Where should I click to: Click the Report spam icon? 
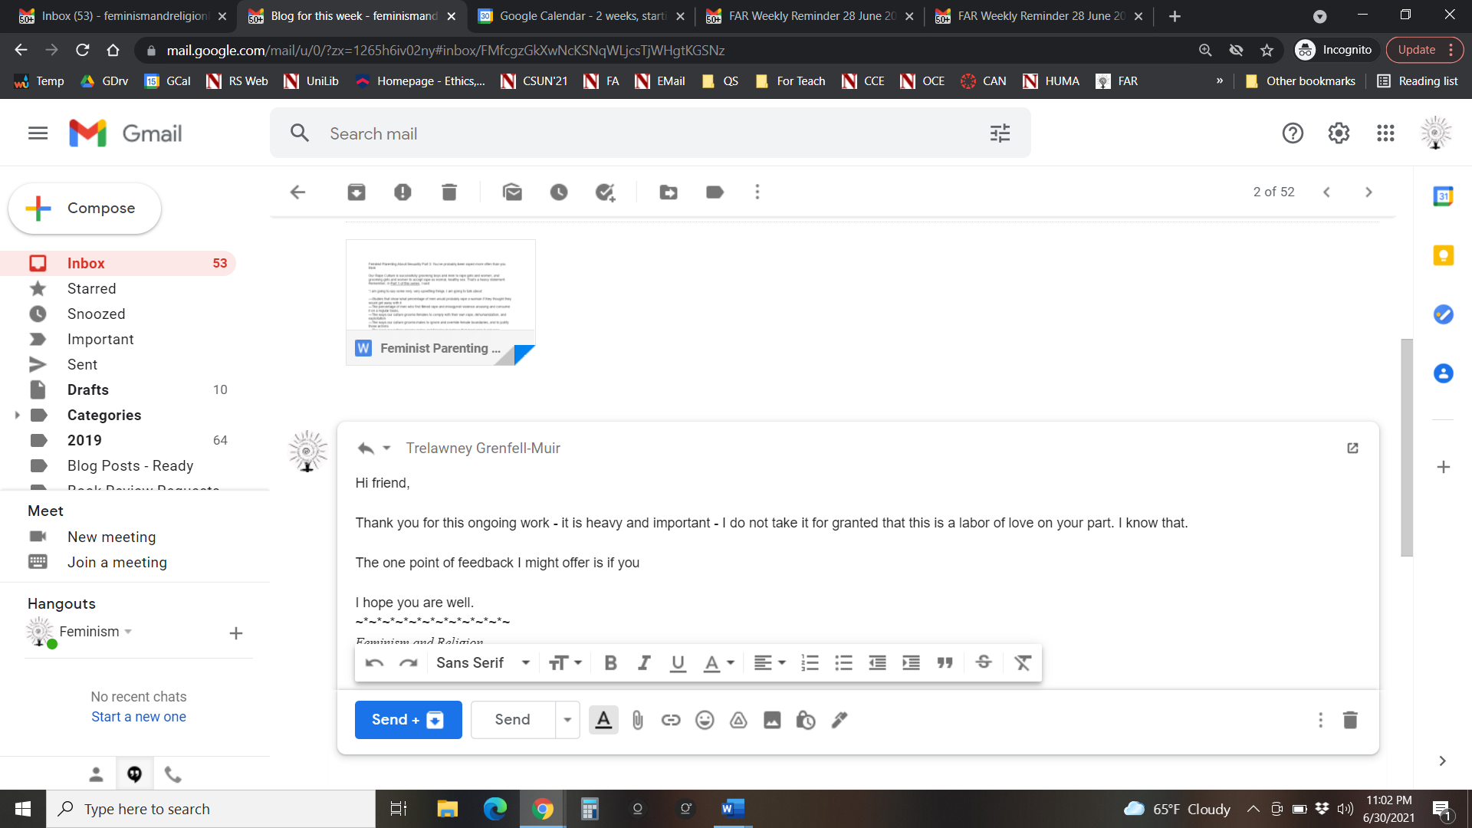tap(402, 192)
